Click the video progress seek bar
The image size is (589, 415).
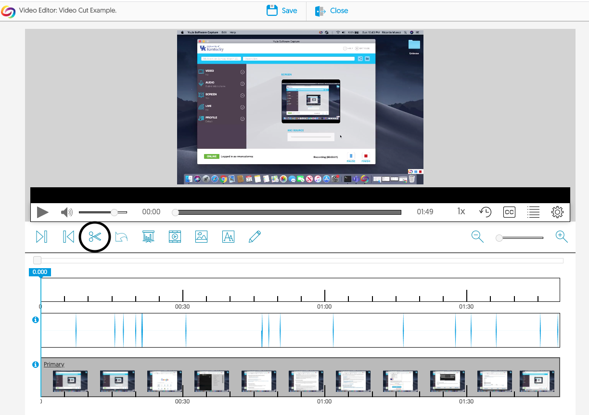coord(288,212)
